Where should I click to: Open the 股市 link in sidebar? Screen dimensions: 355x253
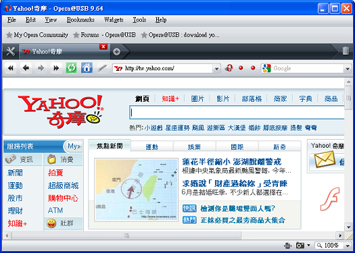[15, 198]
